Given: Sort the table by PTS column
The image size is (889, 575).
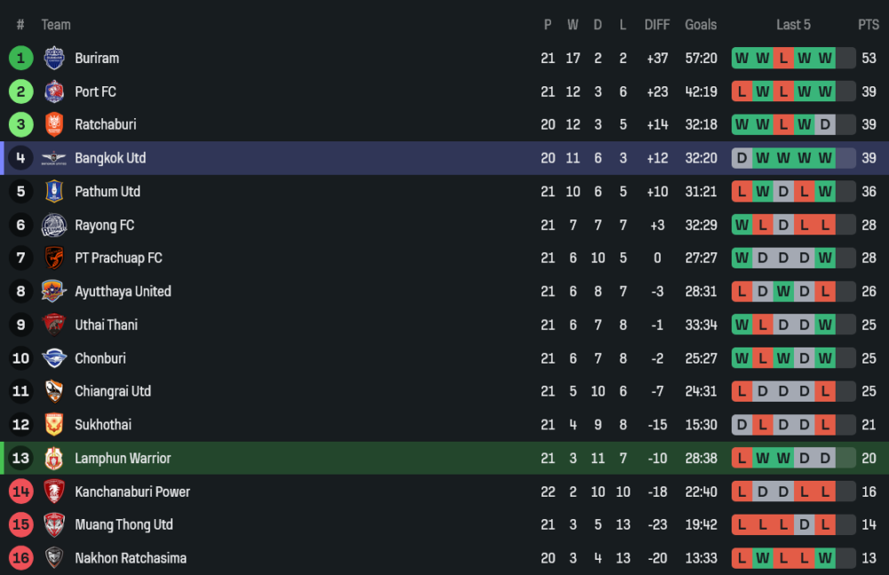Looking at the screenshot, I should pos(868,25).
